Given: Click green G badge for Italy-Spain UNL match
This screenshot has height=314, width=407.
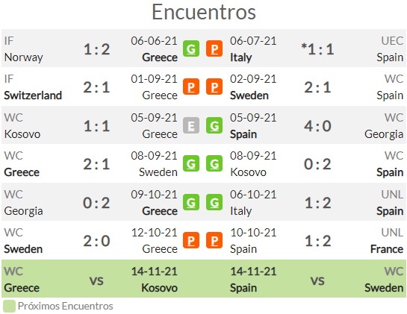Looking at the screenshot, I should 214,202.
